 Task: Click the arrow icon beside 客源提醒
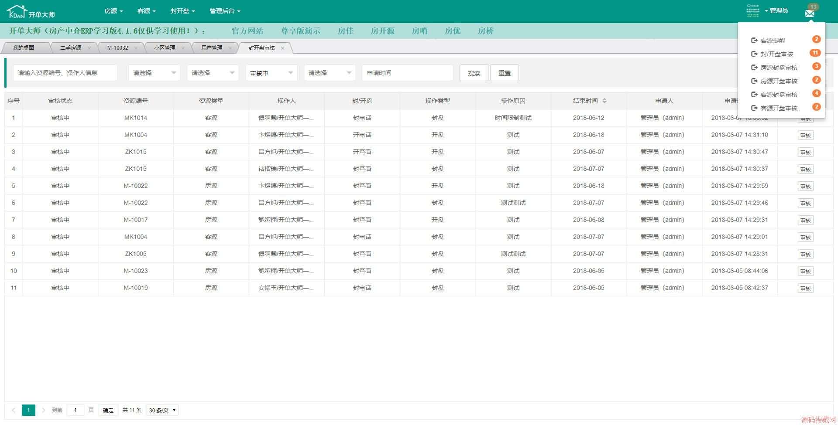tap(754, 41)
